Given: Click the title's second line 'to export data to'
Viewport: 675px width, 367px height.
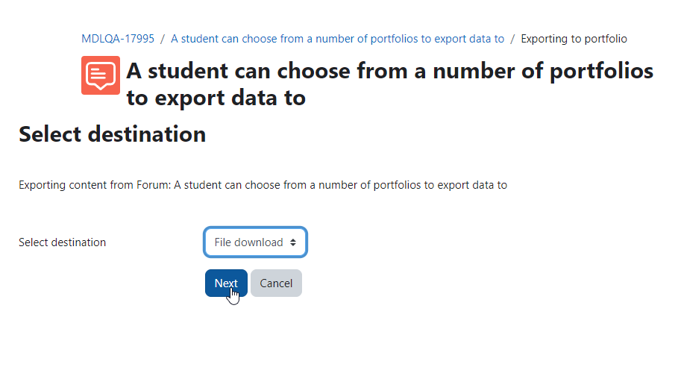Looking at the screenshot, I should 216,98.
